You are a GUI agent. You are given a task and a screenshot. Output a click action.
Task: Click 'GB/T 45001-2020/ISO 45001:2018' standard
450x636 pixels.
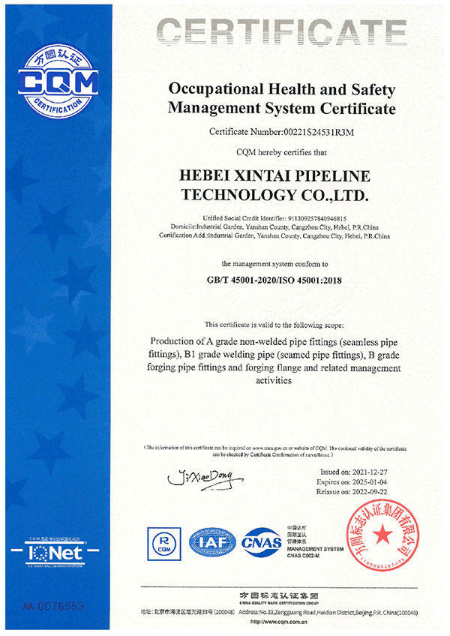tap(274, 280)
